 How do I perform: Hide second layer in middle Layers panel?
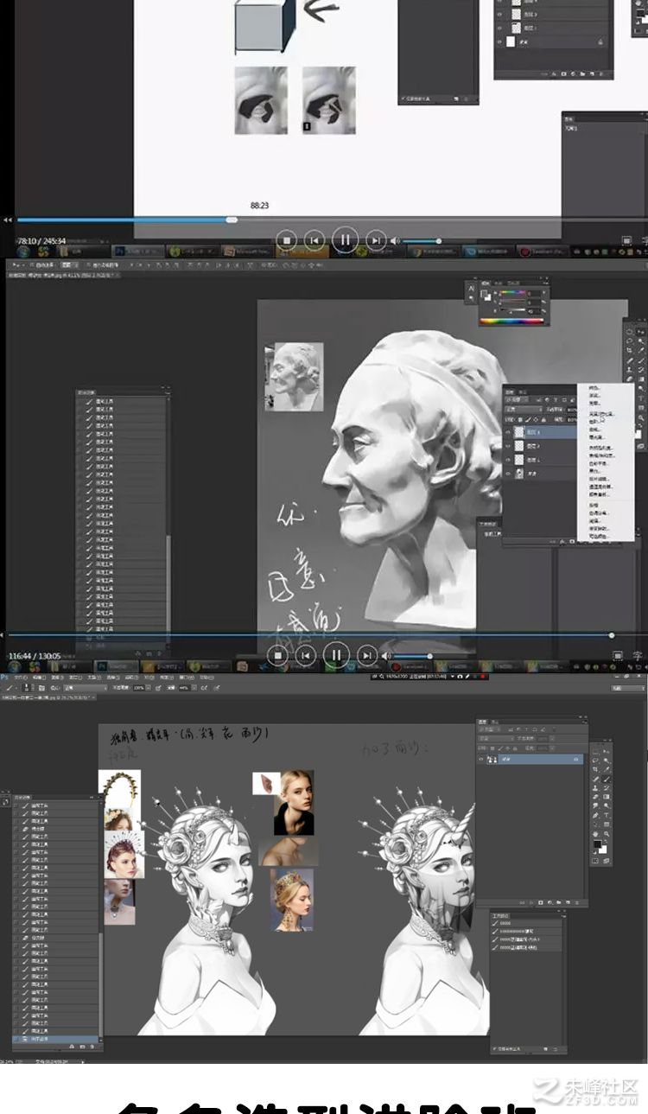pyautogui.click(x=508, y=446)
